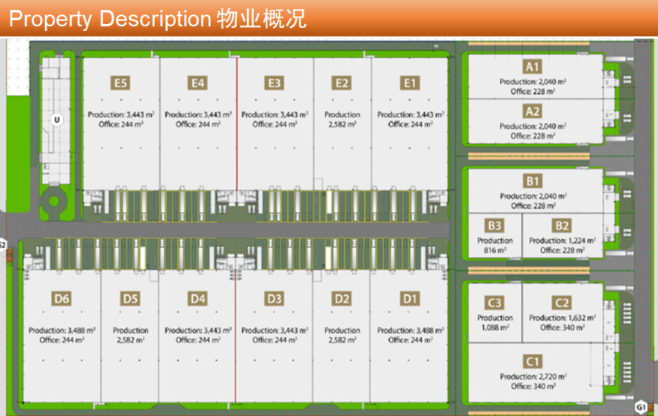Click the A2 building badge
658x416 pixels.
[x=532, y=111]
